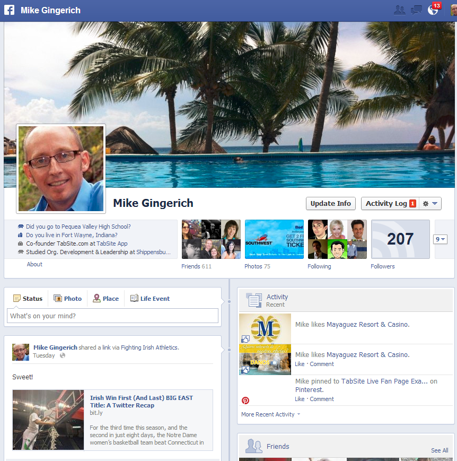Select the Place option in the composer
Image resolution: width=457 pixels, height=461 pixels.
[106, 298]
